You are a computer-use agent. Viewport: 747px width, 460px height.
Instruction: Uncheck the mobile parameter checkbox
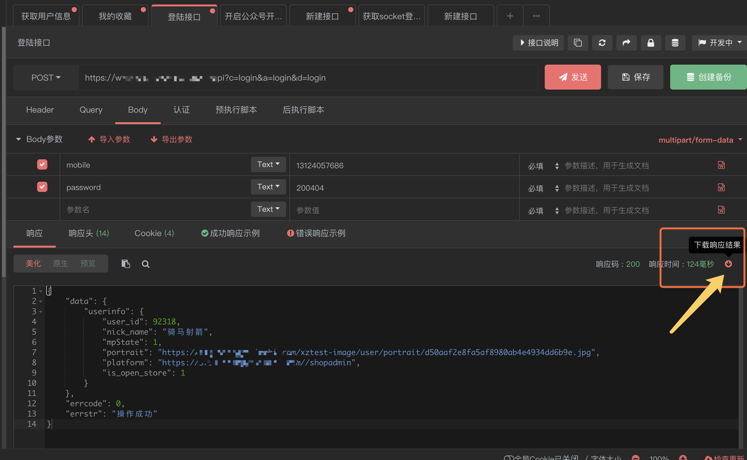point(42,165)
